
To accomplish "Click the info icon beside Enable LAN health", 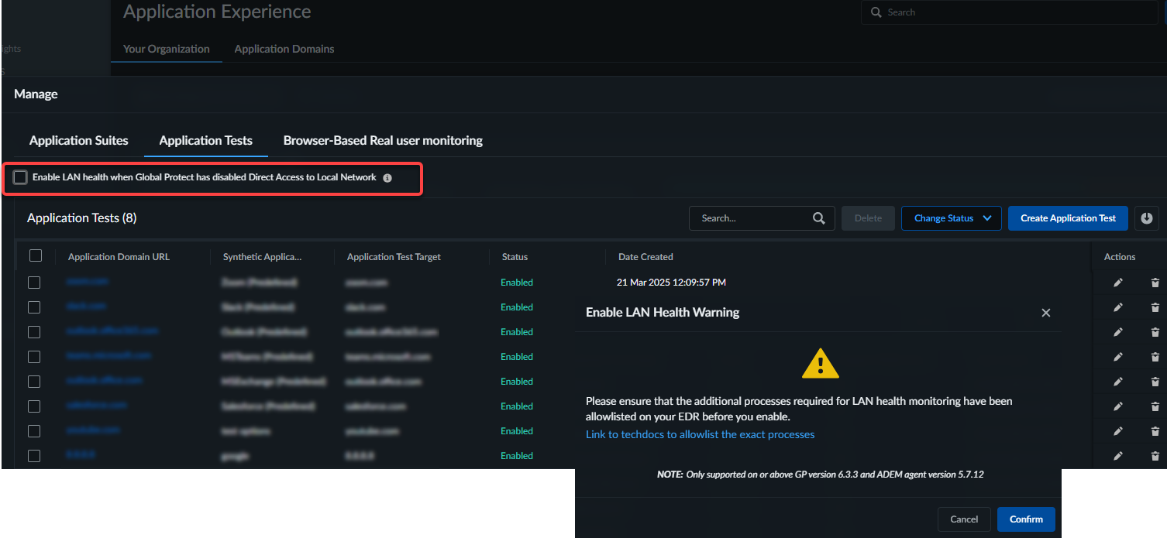I will (387, 178).
